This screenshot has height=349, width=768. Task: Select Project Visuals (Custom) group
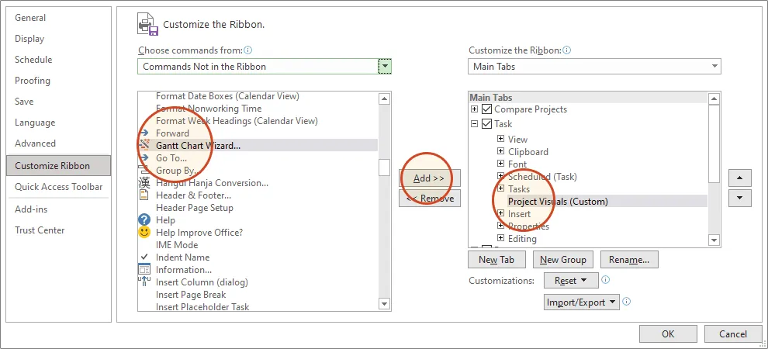tap(557, 202)
